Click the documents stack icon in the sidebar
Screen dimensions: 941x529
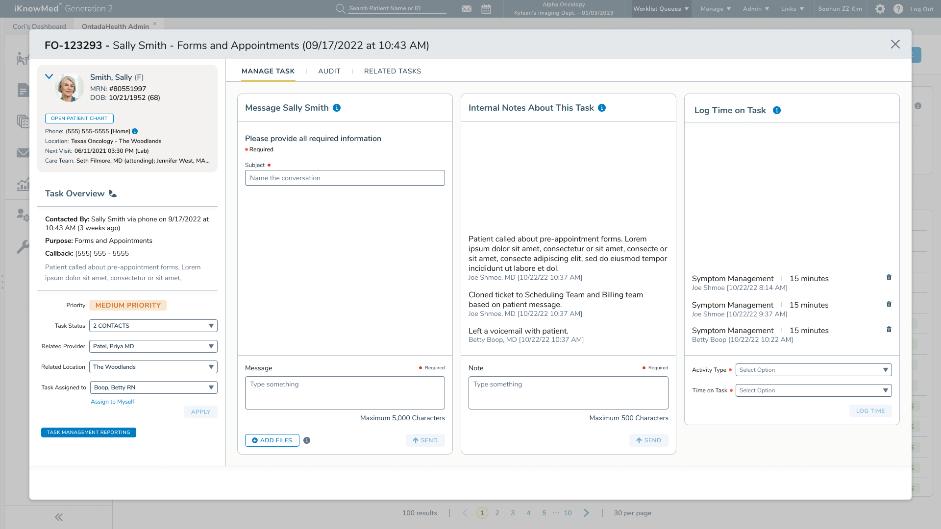tap(23, 121)
